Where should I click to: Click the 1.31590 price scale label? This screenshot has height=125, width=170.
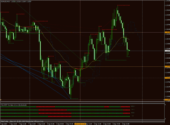(x=167, y=92)
